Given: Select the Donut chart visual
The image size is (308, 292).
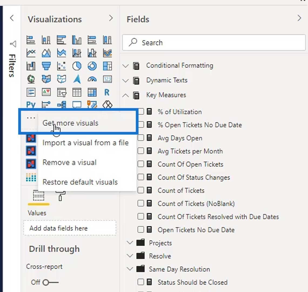Looking at the screenshot, I should 92,66.
